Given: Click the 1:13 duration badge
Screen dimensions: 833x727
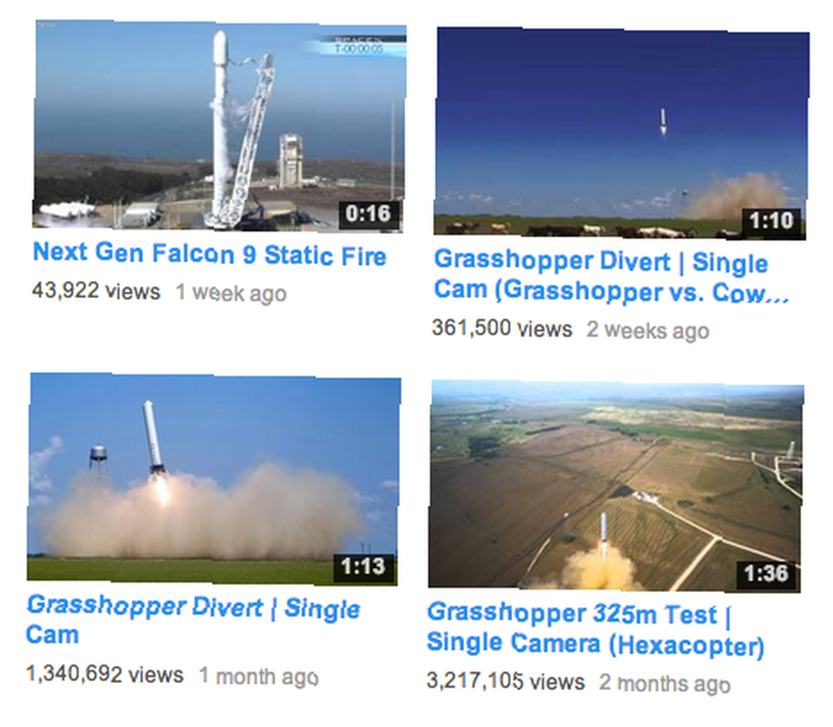Looking at the screenshot, I should pyautogui.click(x=363, y=566).
